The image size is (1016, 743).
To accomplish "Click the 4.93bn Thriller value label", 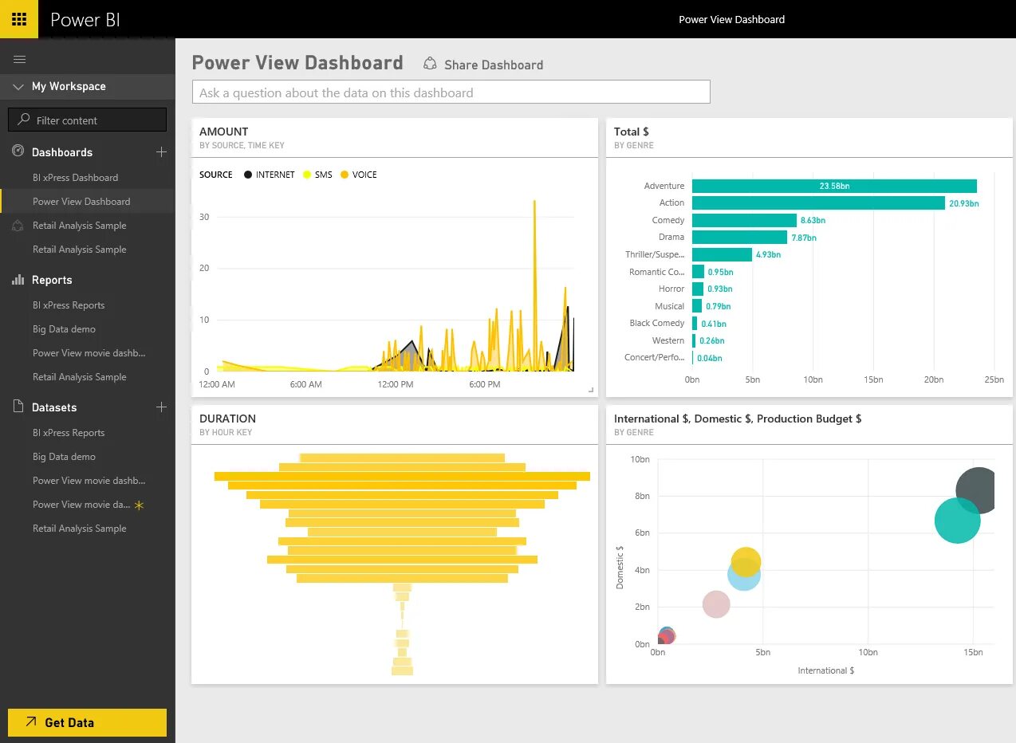I will [768, 255].
